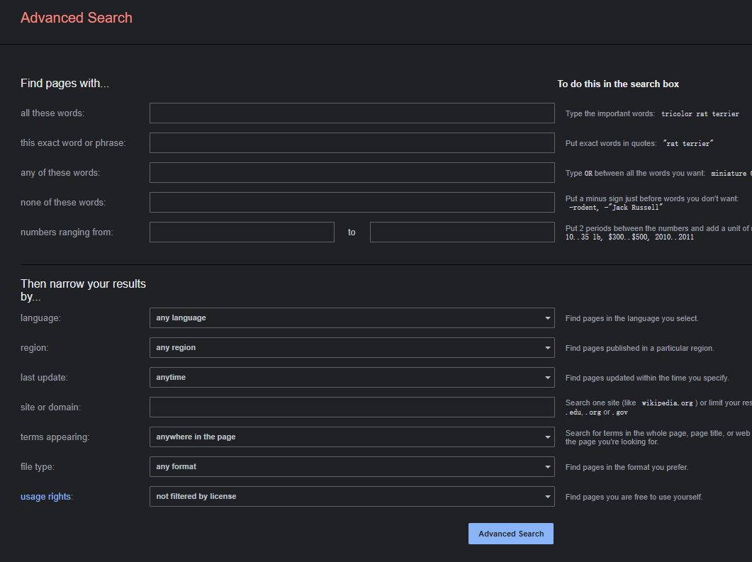Image resolution: width=752 pixels, height=562 pixels.
Task: Click the 'Then narrow your results by...' heading
Action: point(84,290)
